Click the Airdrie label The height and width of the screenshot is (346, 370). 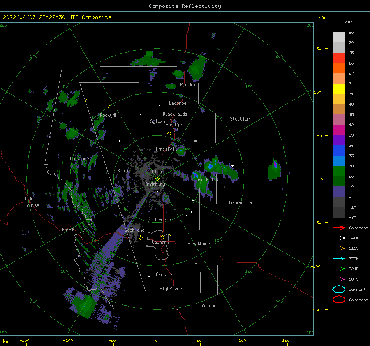162,220
